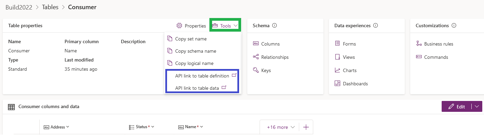Click the info icon beside Schema
The image size is (484, 138).
click(x=274, y=25)
